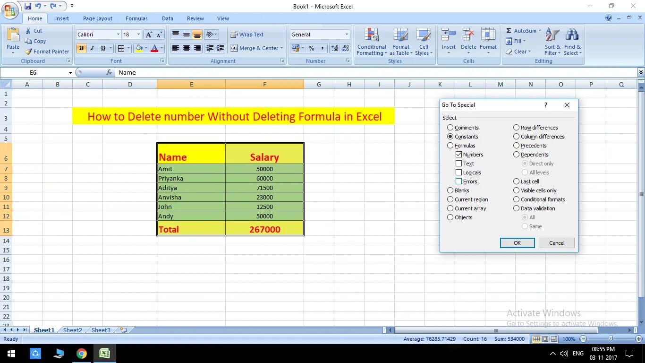Uncheck the Numbers checkbox
This screenshot has height=363, width=645.
(458, 155)
